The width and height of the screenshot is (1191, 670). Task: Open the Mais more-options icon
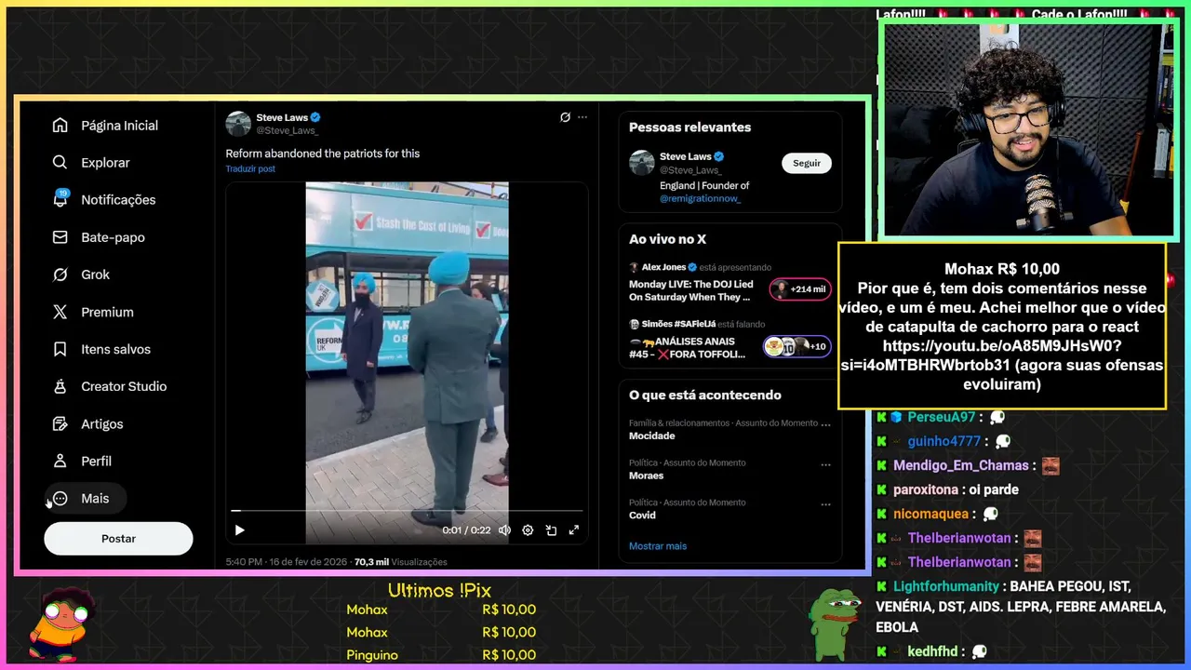click(x=60, y=498)
